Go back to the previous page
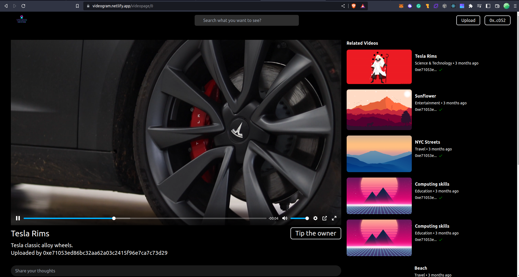 6,6
